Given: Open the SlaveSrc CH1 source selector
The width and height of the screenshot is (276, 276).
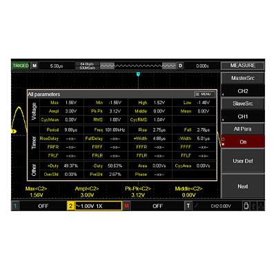Looking at the screenshot, I should (243, 117).
